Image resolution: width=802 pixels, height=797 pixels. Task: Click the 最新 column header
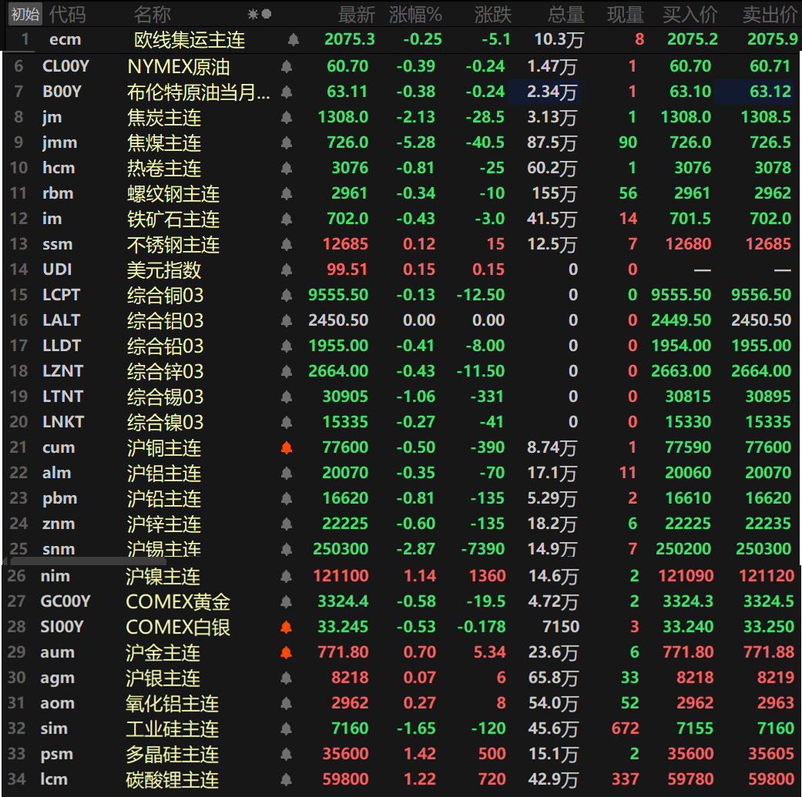pyautogui.click(x=356, y=15)
